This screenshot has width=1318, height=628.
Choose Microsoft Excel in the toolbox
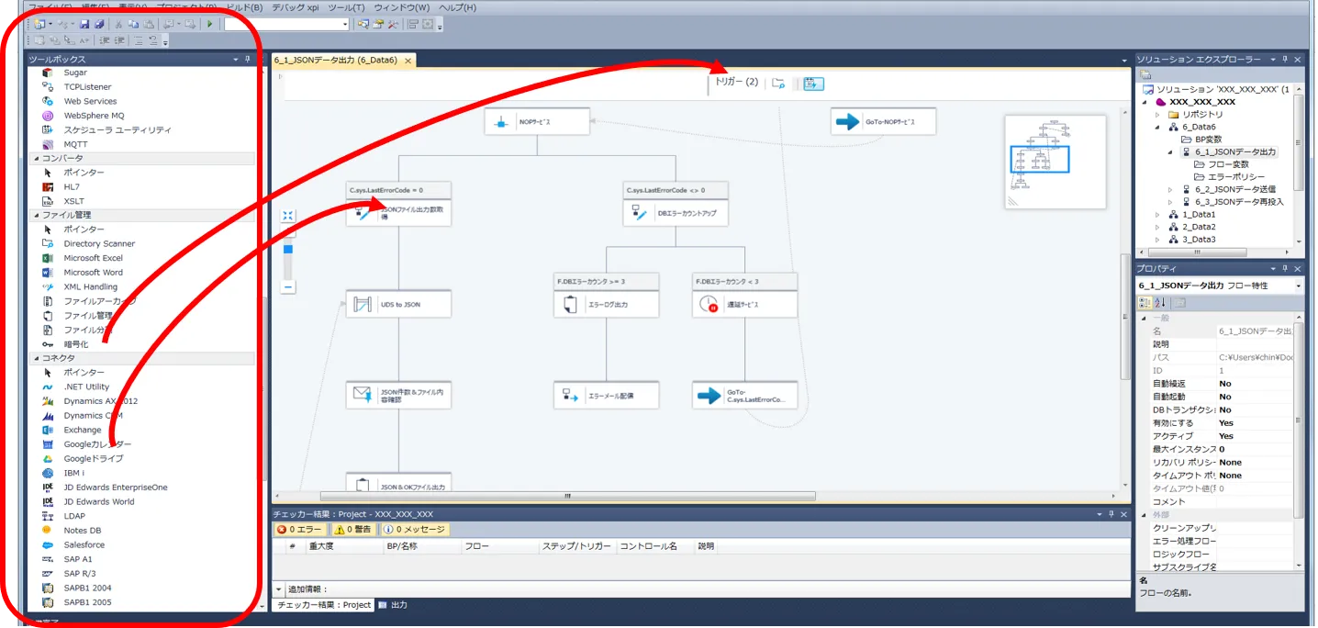click(93, 258)
